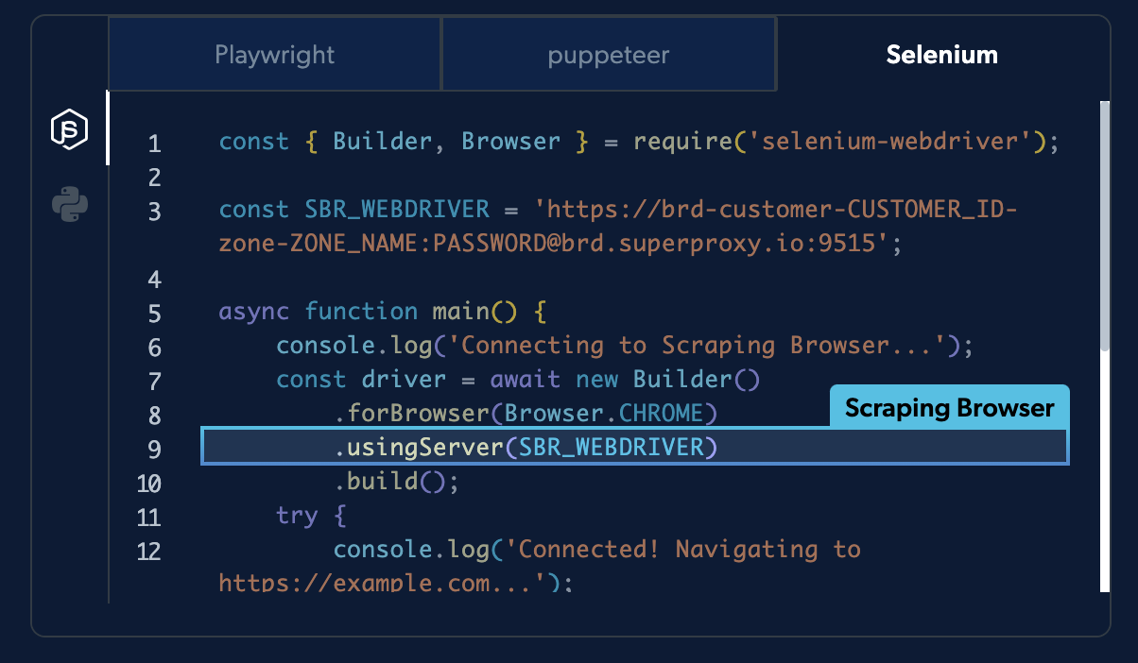Click line number 5 in gutter
This screenshot has height=663, width=1138.
[x=154, y=314]
